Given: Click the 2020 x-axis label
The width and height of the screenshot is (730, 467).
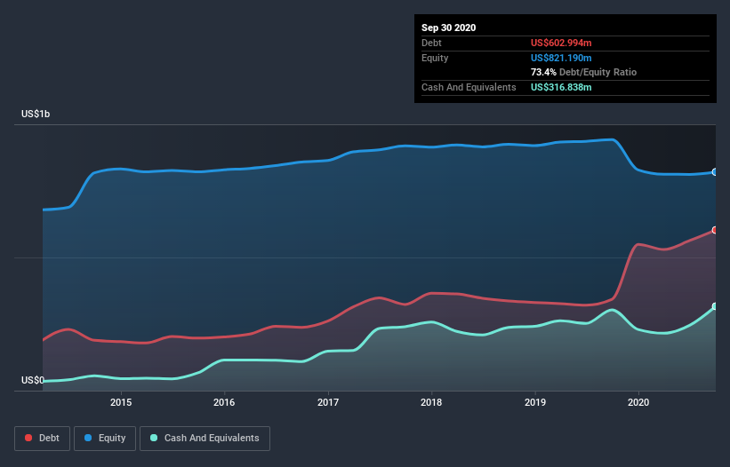Looking at the screenshot, I should pyautogui.click(x=638, y=402).
